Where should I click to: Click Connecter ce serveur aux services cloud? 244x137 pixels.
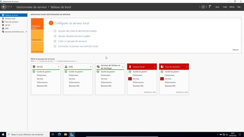pos(78,46)
